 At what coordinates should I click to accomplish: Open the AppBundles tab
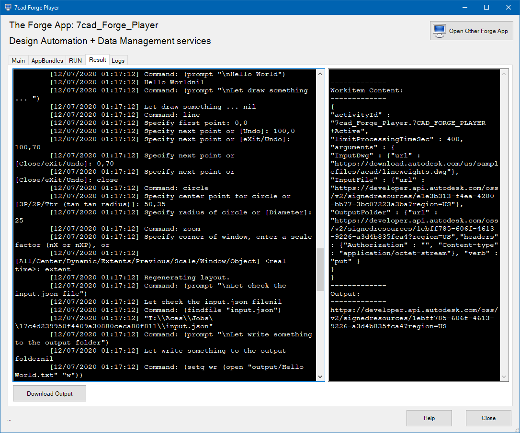coord(47,61)
